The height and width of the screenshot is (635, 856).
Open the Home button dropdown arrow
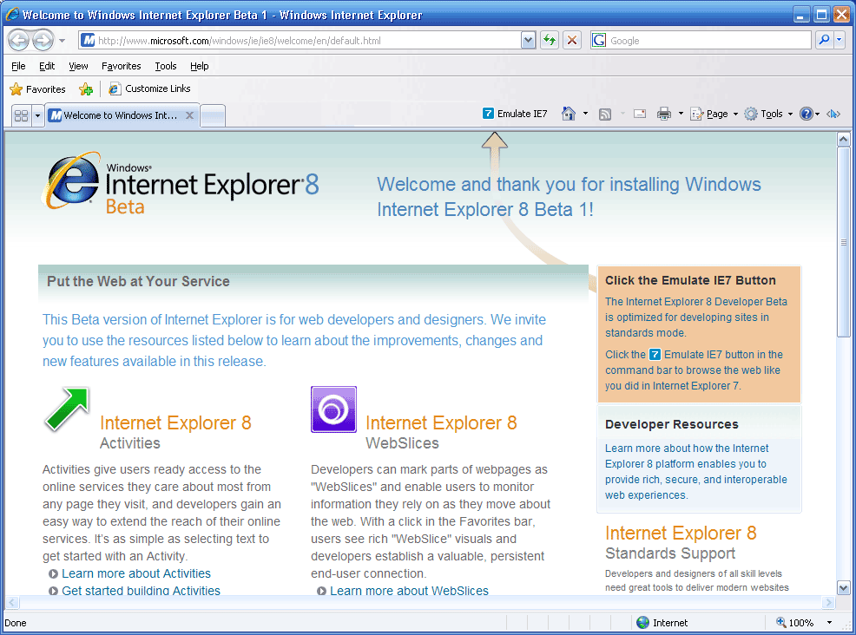point(585,114)
